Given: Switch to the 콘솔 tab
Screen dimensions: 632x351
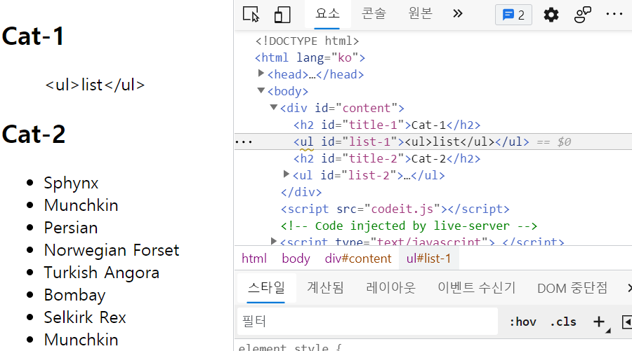Looking at the screenshot, I should point(374,14).
